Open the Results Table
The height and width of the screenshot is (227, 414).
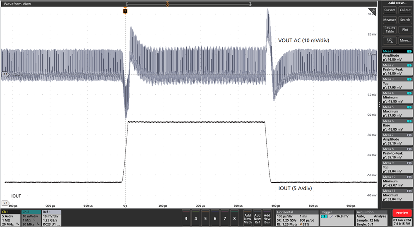click(390, 29)
